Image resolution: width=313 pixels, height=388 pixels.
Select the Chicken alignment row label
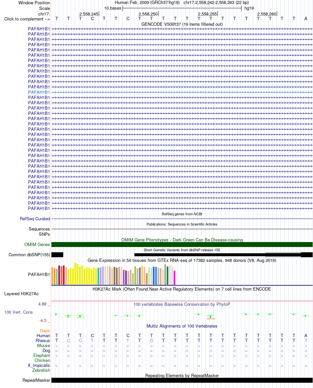pyautogui.click(x=42, y=360)
